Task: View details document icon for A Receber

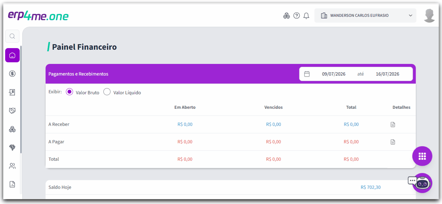Action: pos(393,125)
